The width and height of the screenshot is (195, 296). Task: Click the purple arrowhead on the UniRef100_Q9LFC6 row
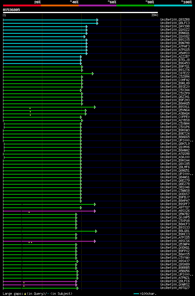(x=76, y=281)
